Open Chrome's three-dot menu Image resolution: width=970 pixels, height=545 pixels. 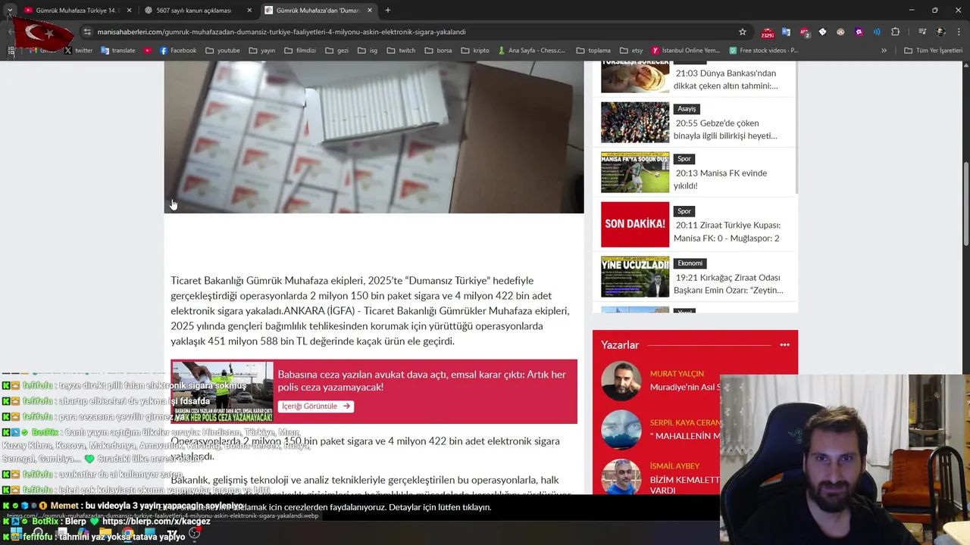coord(959,32)
